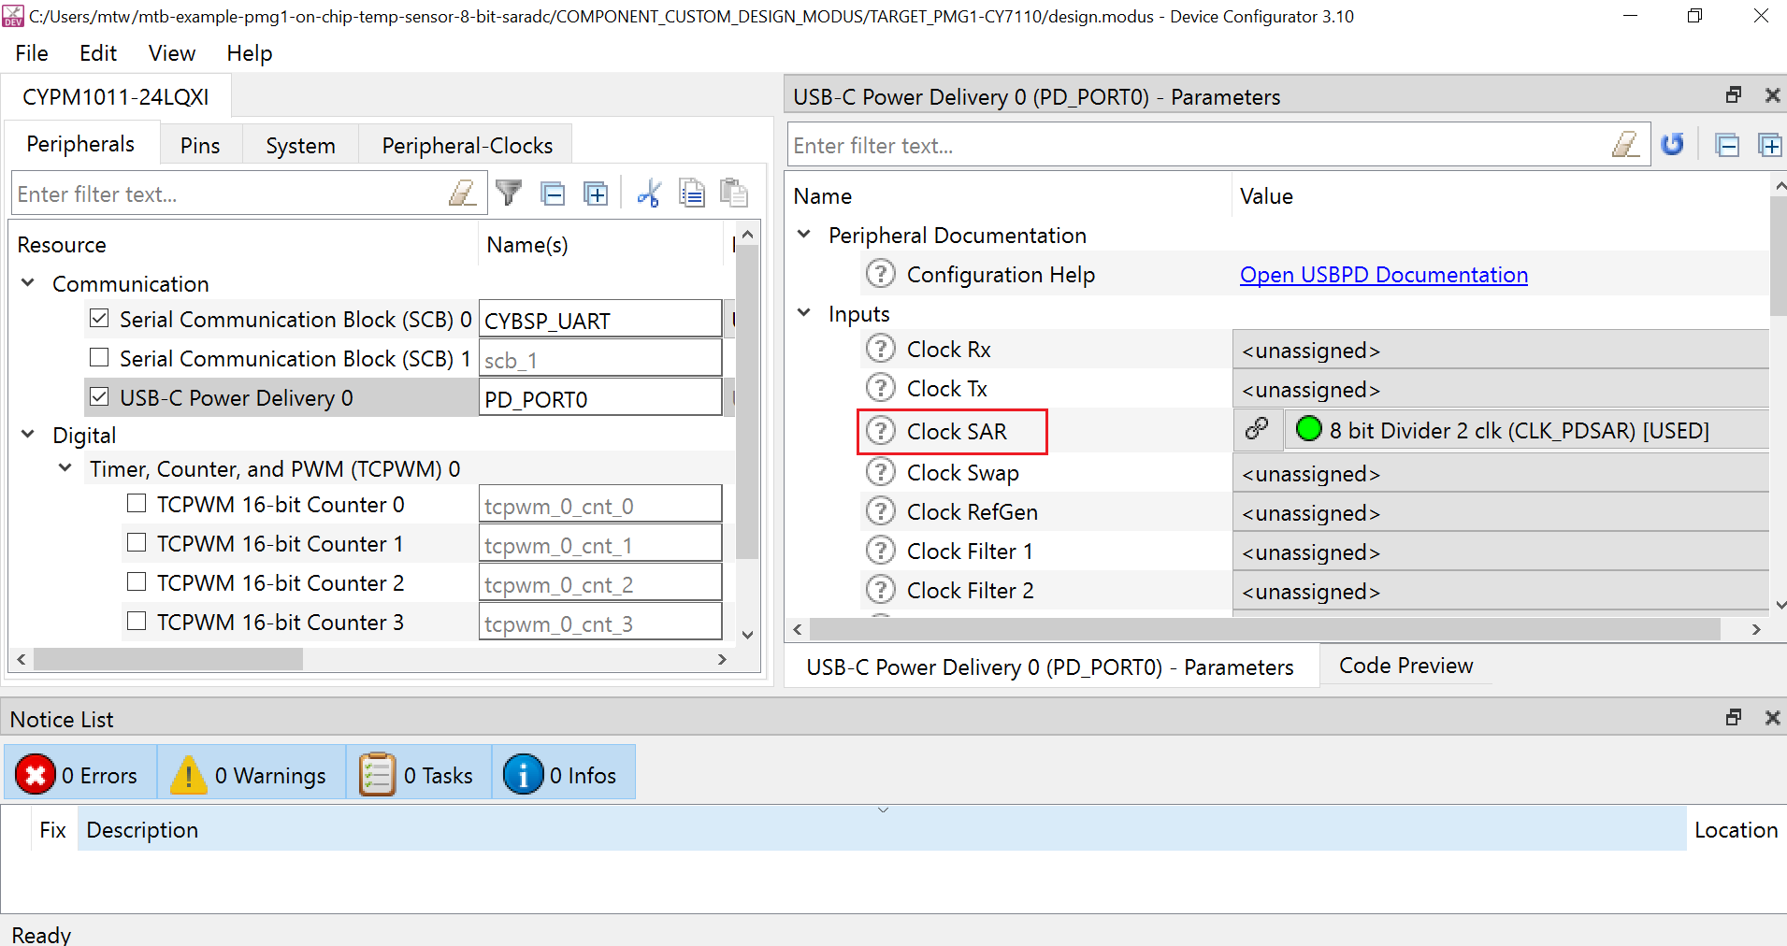This screenshot has height=946, width=1787.
Task: Switch to the Pins tab
Action: (200, 145)
